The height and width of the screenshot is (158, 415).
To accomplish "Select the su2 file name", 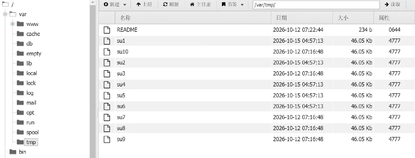I will pos(121,62).
